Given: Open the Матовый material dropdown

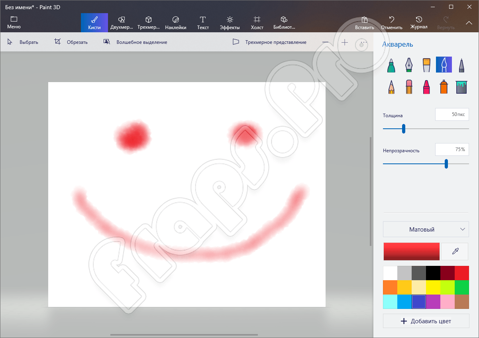Looking at the screenshot, I should click(x=426, y=229).
